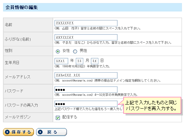
Task: Click the 男性 label text
Action: click(83, 51)
